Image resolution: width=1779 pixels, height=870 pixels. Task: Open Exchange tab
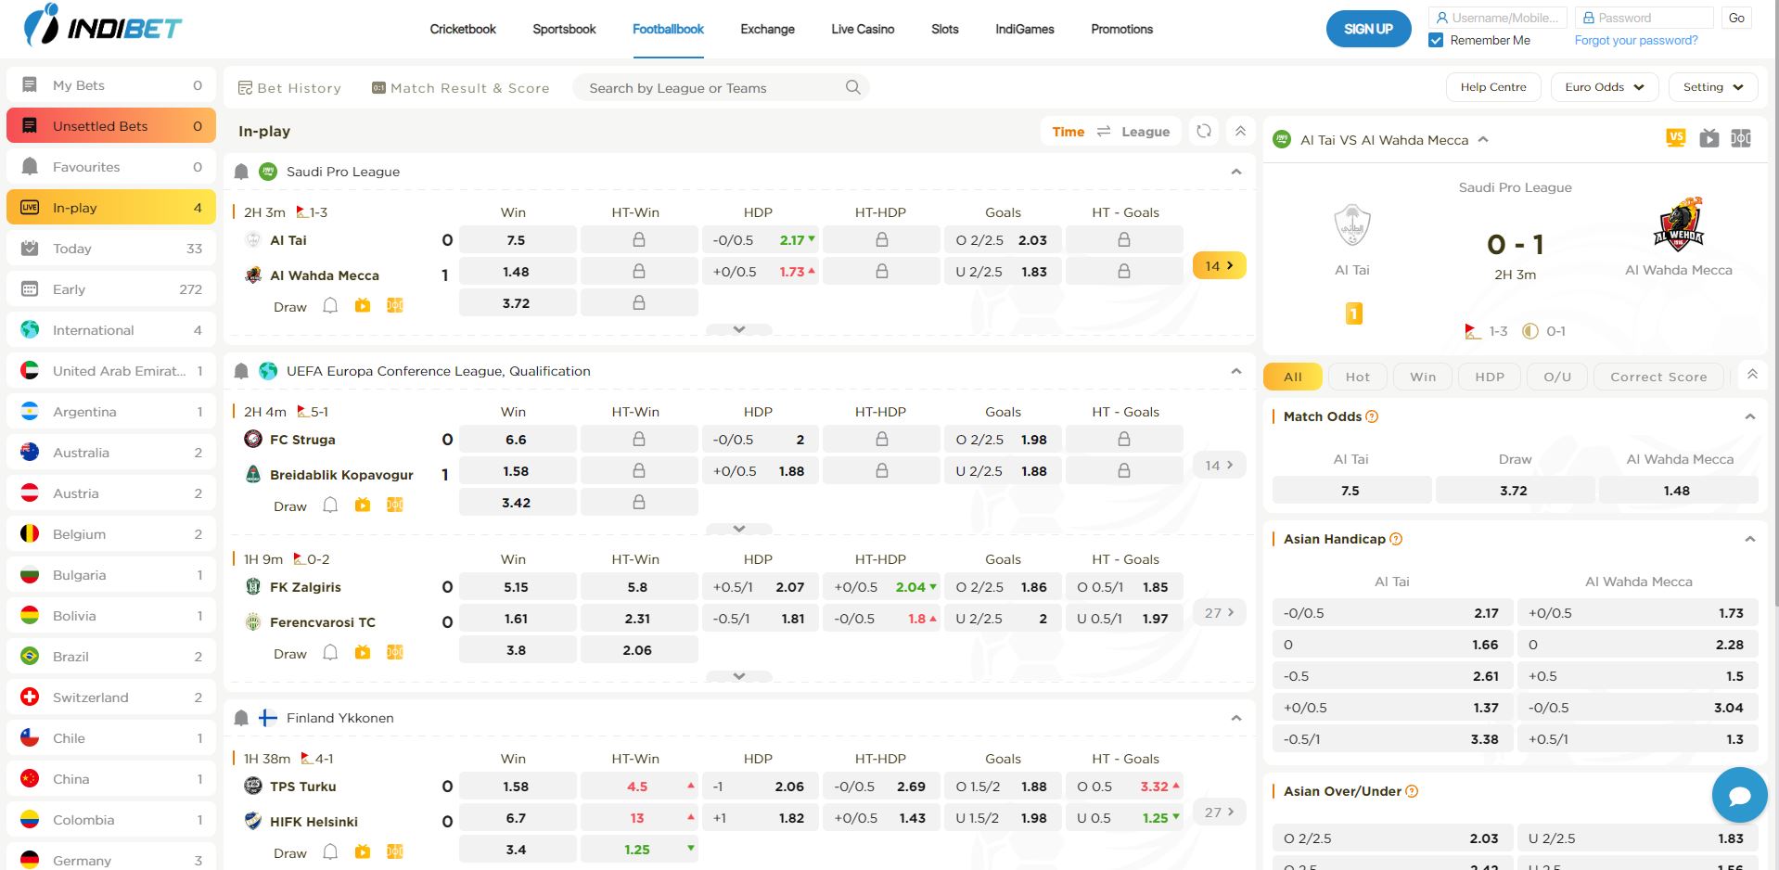pyautogui.click(x=767, y=29)
